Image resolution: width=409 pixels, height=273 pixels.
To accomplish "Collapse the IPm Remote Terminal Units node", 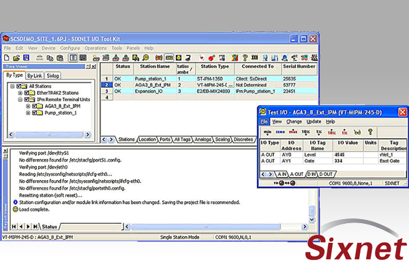I will (20, 100).
